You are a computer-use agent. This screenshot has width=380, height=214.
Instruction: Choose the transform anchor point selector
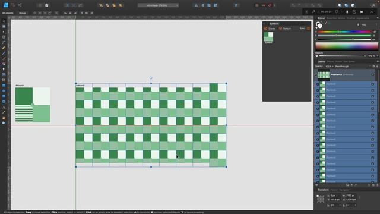pyautogui.click(x=321, y=199)
